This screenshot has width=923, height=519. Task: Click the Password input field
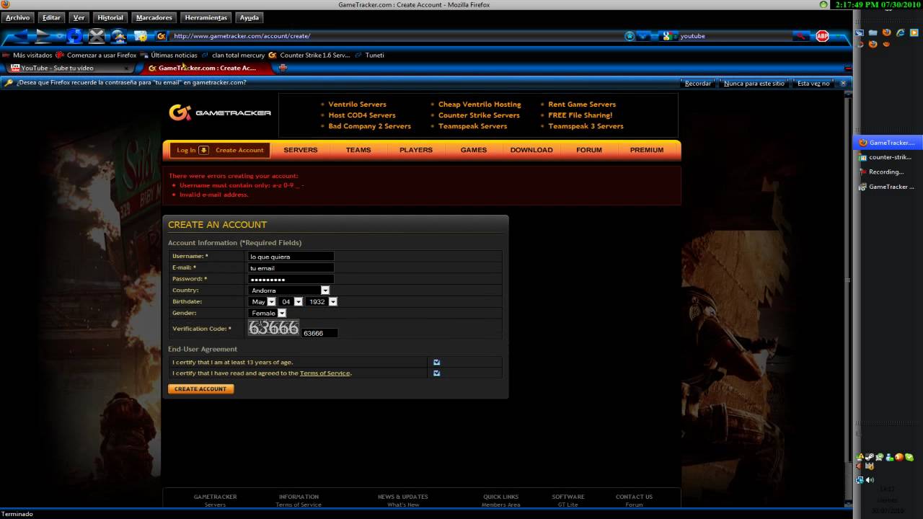(x=291, y=279)
